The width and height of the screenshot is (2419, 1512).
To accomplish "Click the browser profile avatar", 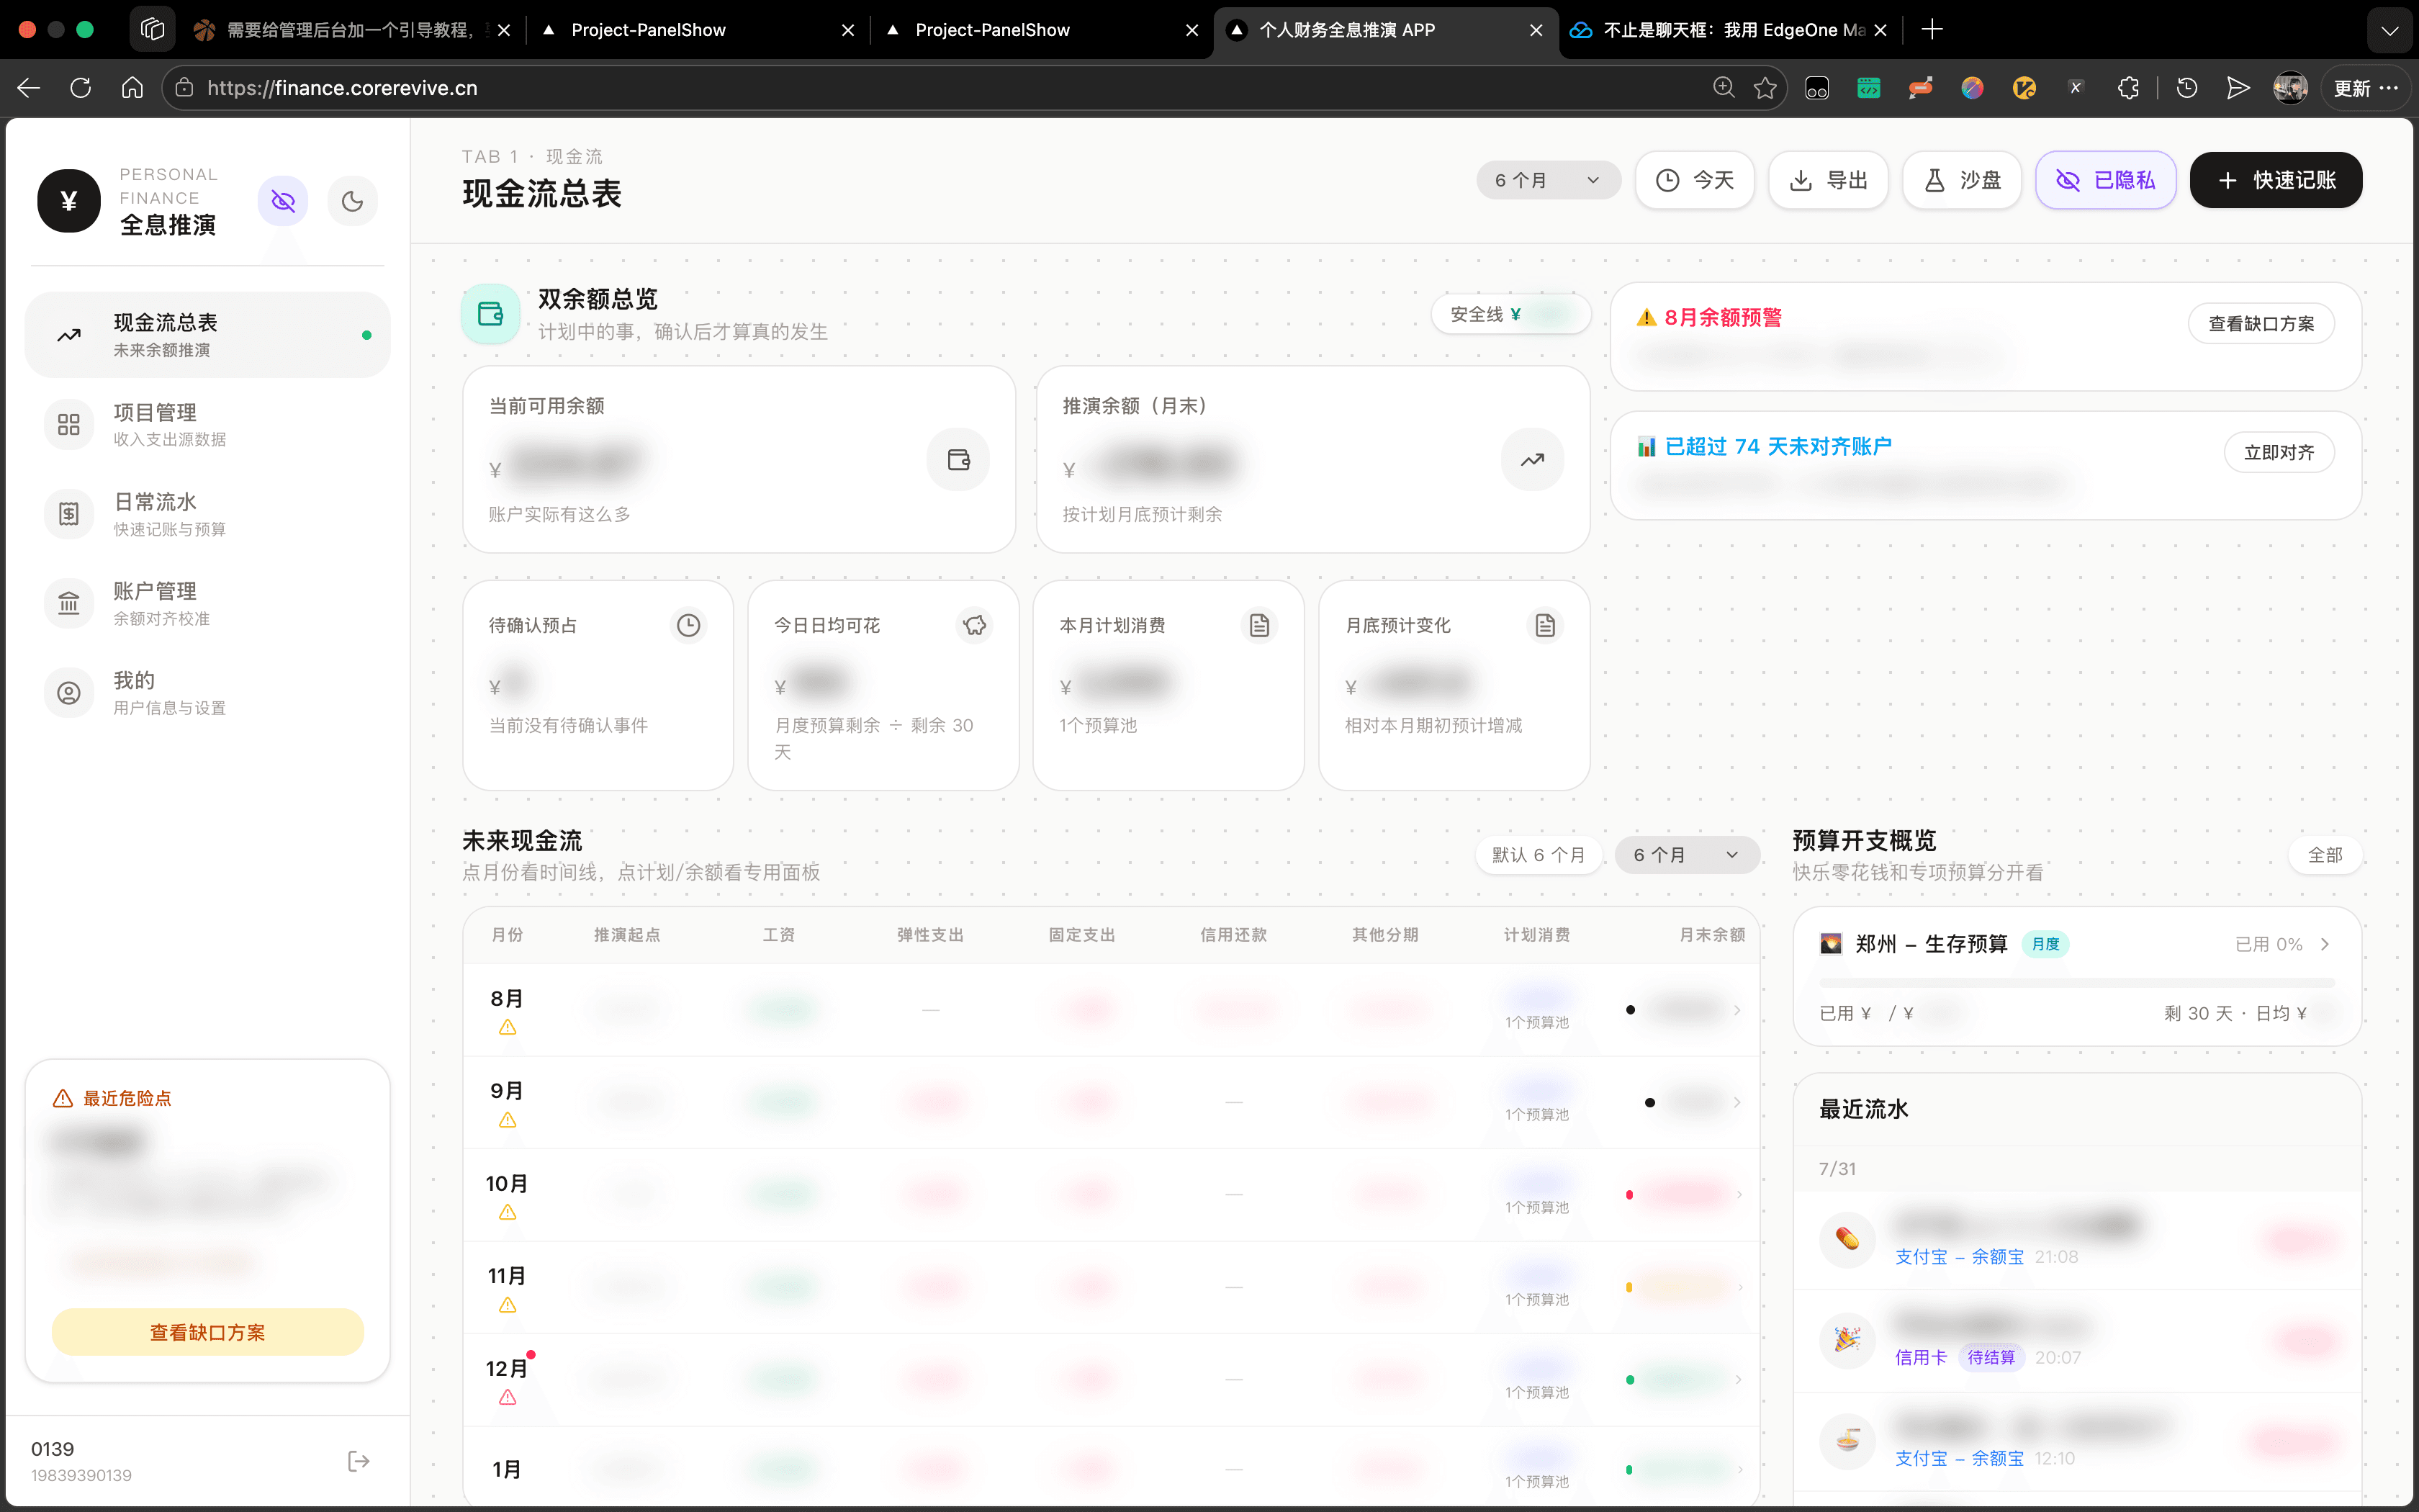I will click(2290, 88).
